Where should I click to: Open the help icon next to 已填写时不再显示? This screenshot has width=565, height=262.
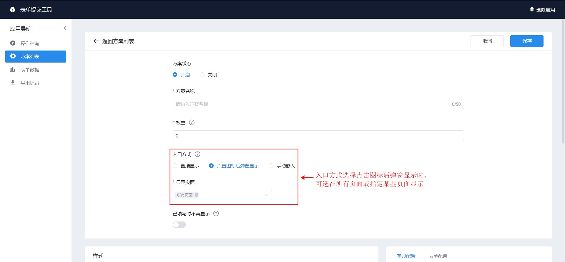point(216,214)
